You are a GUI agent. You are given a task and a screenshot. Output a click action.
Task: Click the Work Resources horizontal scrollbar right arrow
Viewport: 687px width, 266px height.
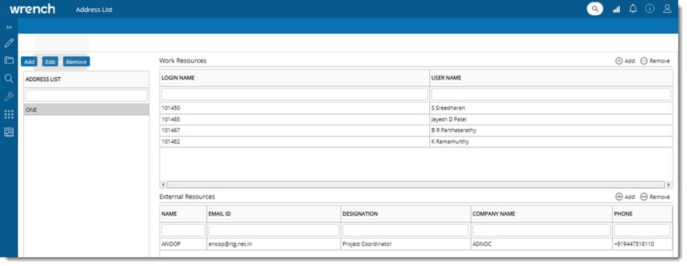pos(668,184)
